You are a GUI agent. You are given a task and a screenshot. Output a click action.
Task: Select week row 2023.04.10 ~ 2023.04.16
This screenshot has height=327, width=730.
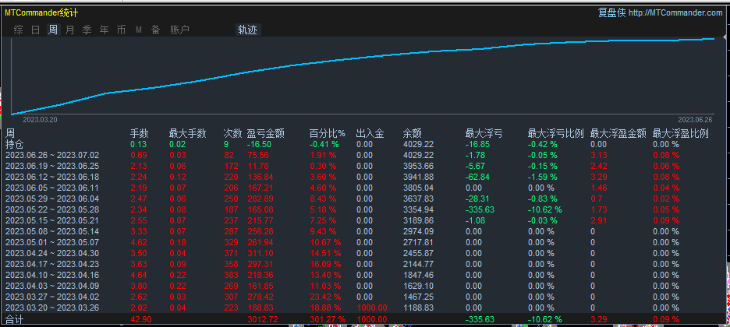tap(364, 275)
